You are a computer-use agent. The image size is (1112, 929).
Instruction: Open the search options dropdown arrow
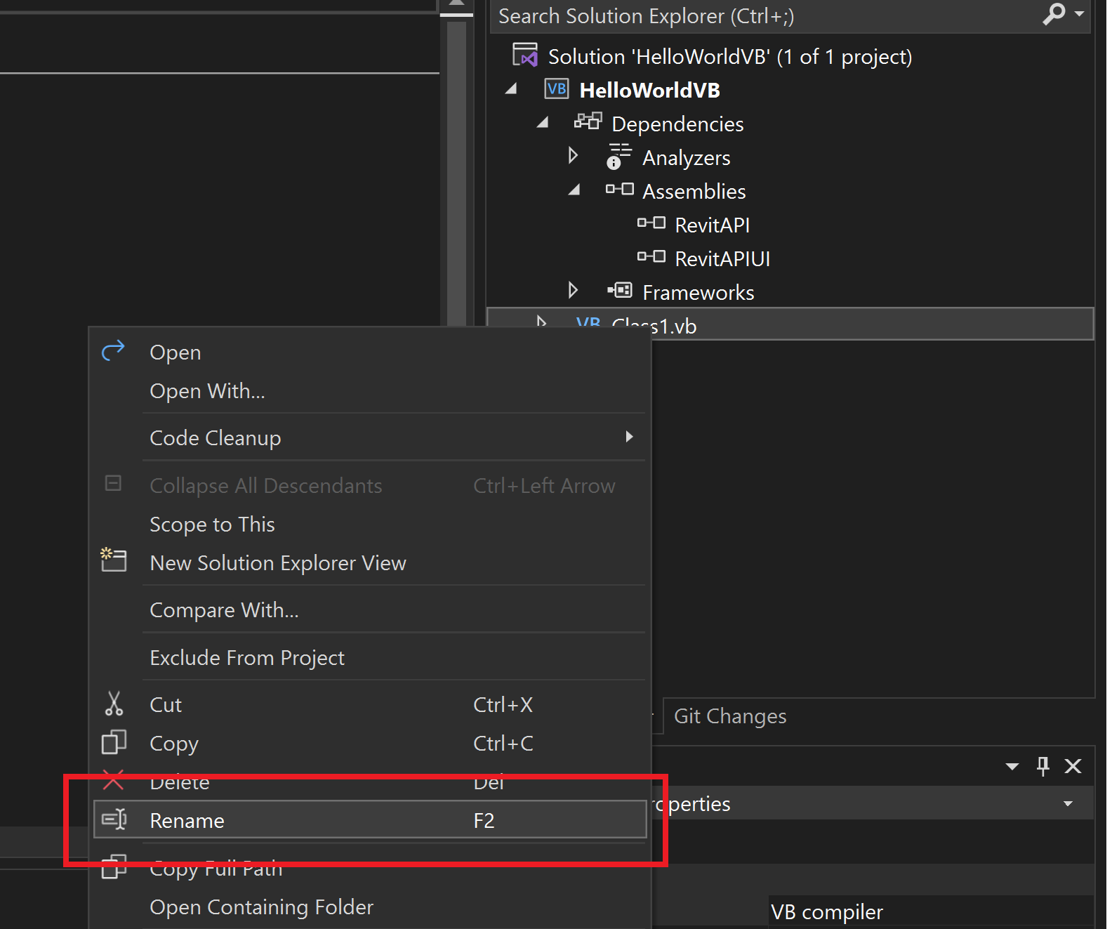point(1079,13)
